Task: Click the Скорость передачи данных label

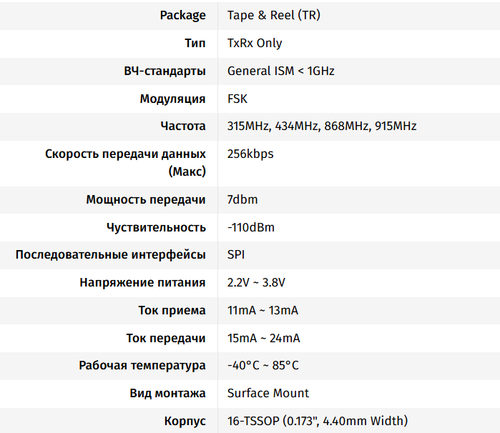Action: [126, 154]
